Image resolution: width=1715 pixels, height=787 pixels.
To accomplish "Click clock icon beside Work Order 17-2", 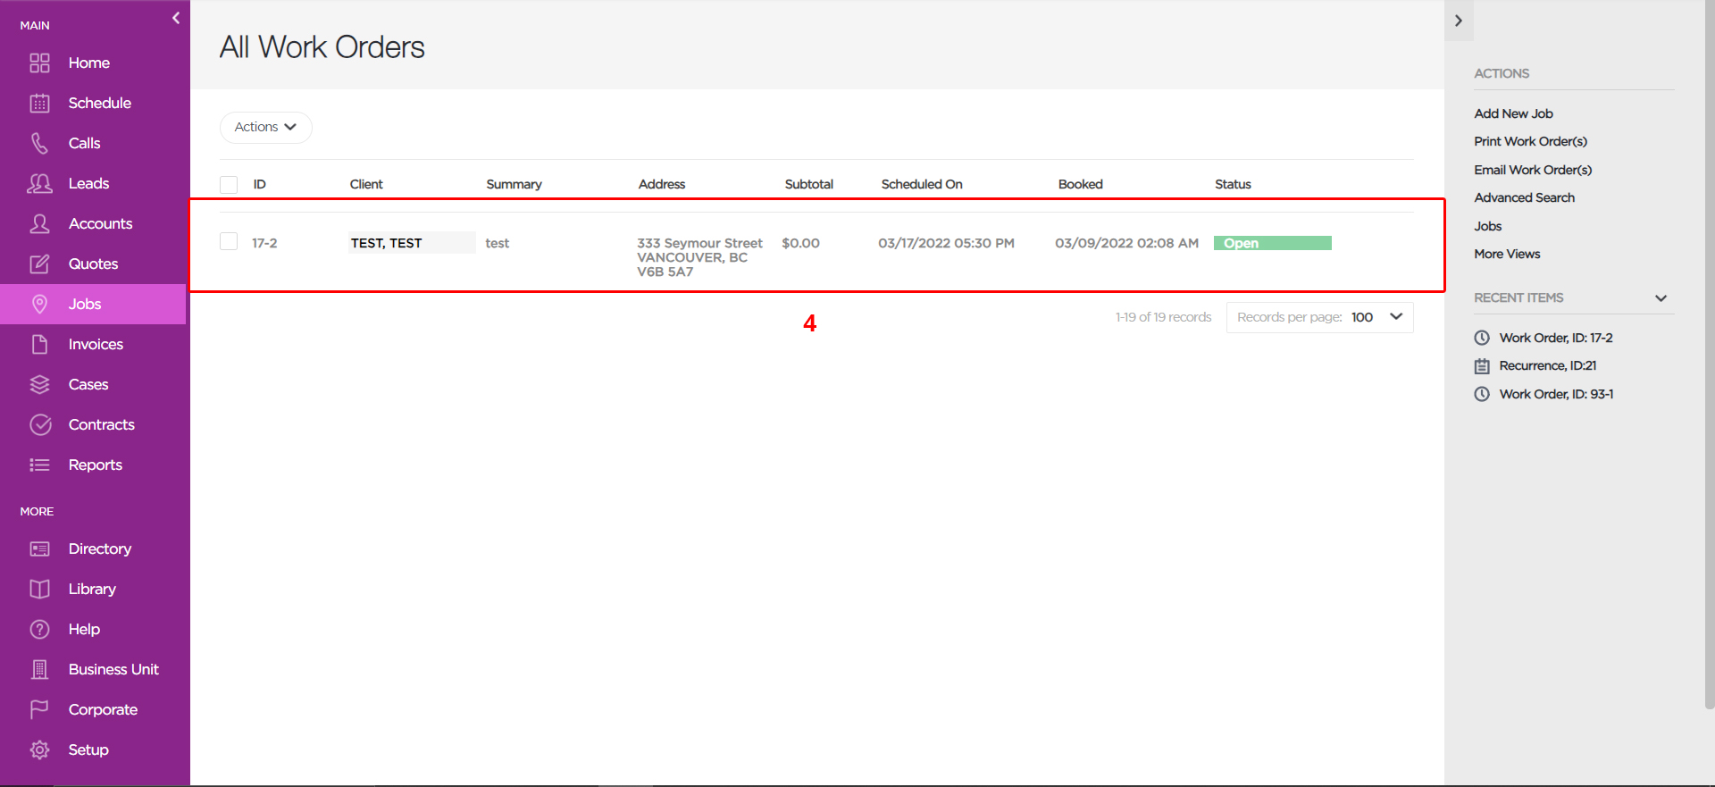I will (x=1482, y=338).
